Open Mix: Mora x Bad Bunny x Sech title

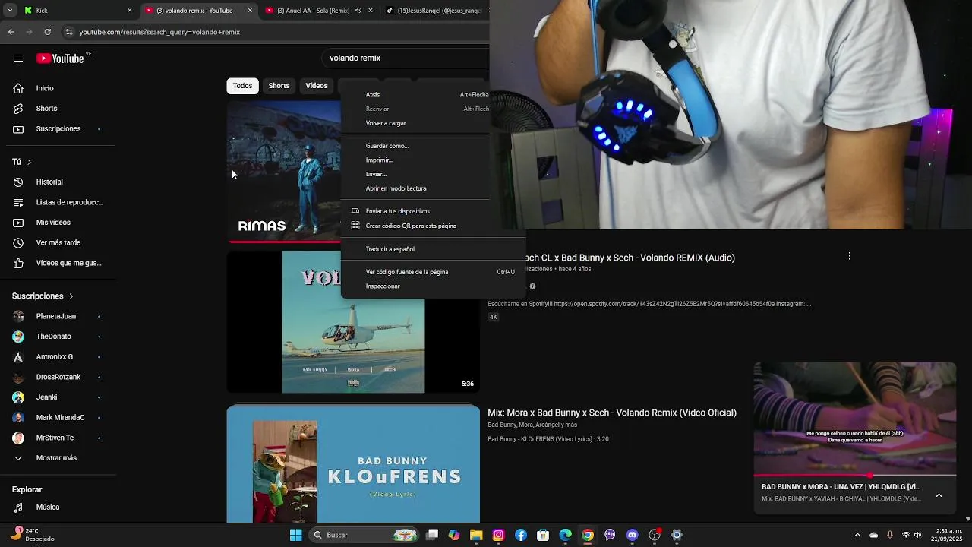[612, 413]
